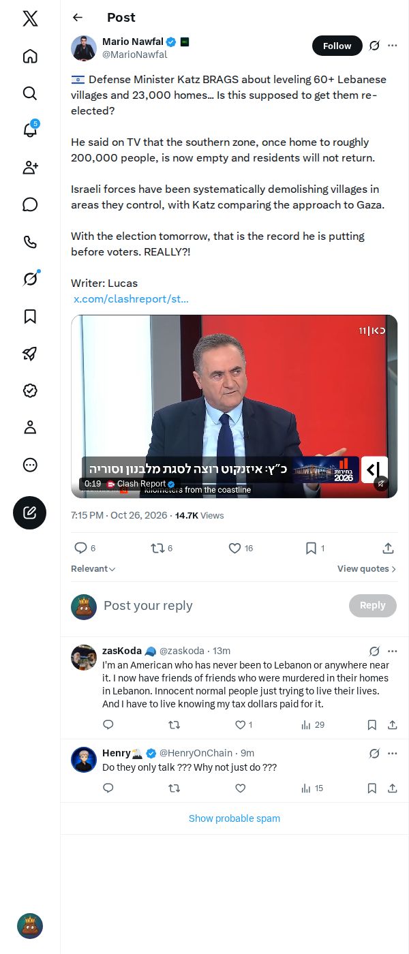This screenshot has height=954, width=409.
Task: Open more options on zasKoda's reply
Action: click(392, 651)
